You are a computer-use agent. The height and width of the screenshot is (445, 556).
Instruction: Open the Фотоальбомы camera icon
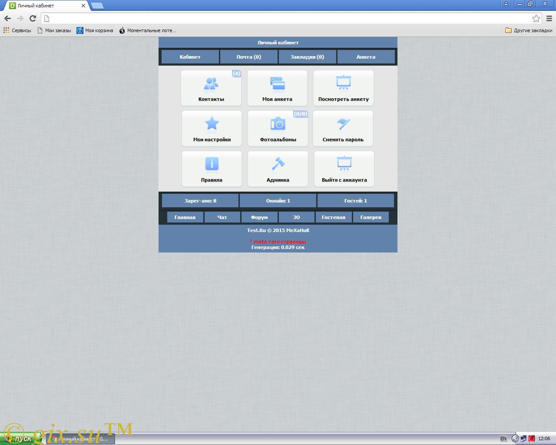[x=278, y=124]
